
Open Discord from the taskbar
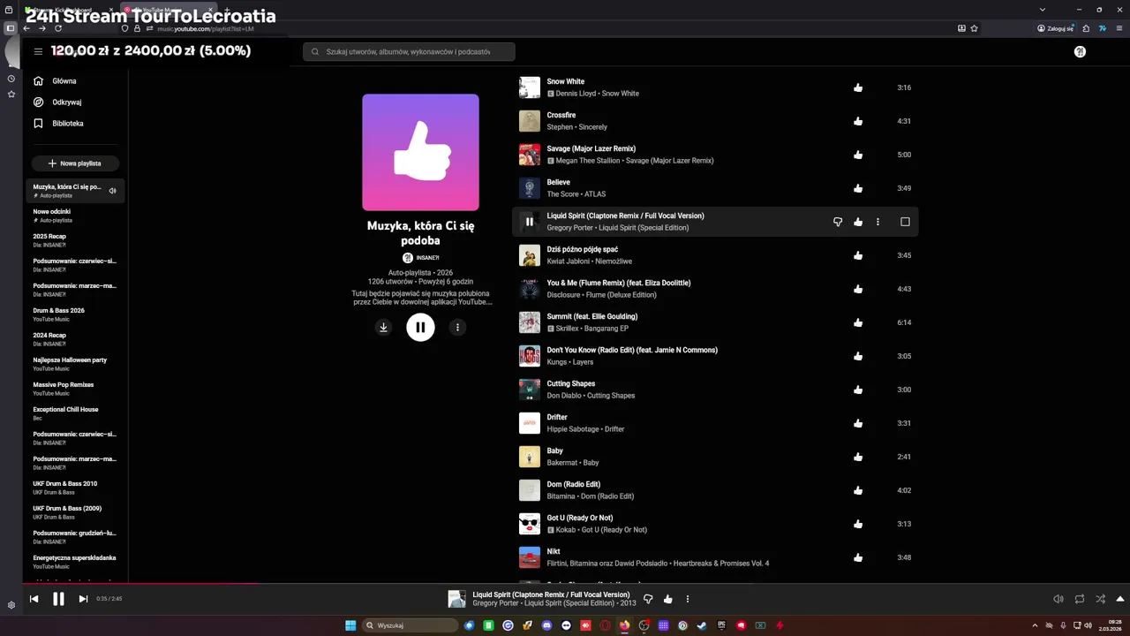tap(546, 625)
